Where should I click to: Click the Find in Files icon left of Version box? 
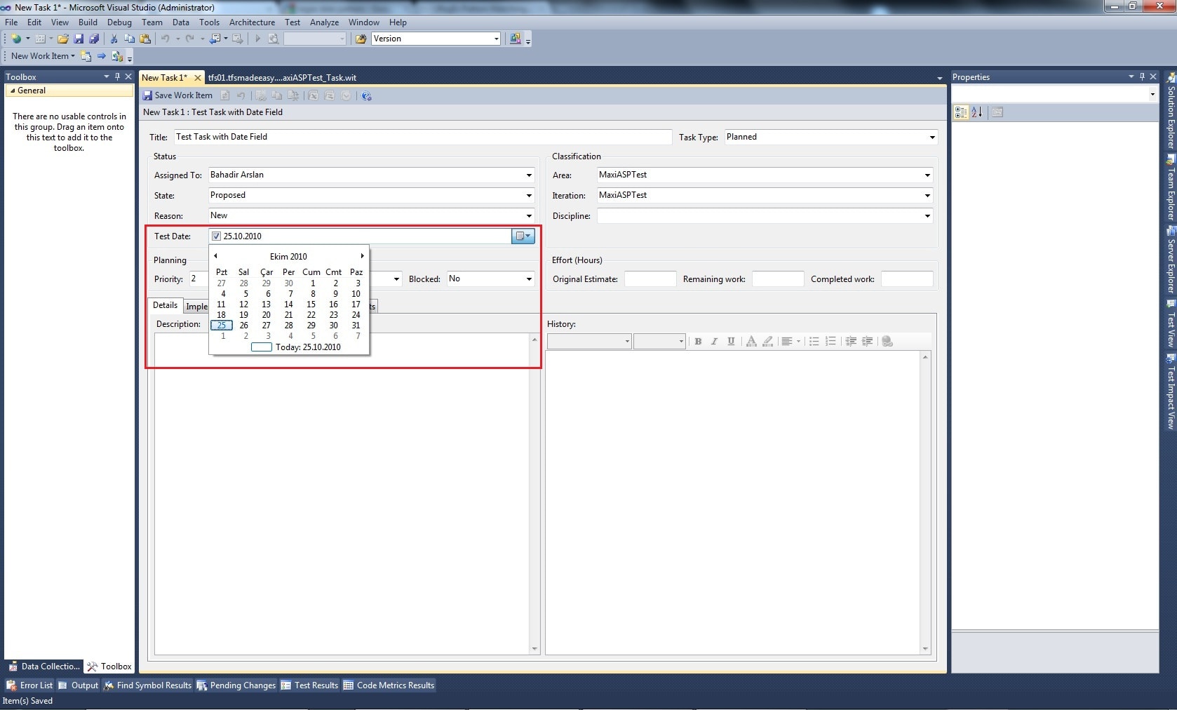click(x=361, y=39)
